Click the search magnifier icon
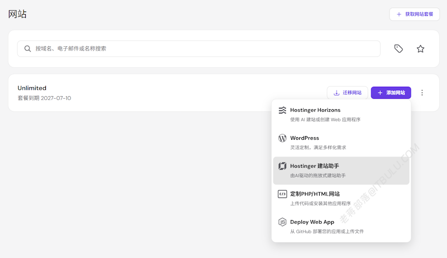 tap(28, 49)
